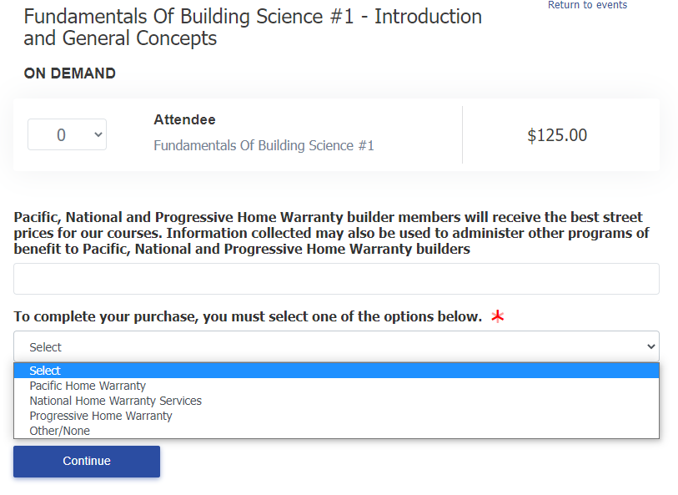Click the empty builder information text field

(x=336, y=279)
